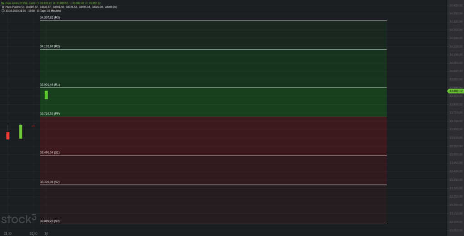Click the 13.10.2023 21:15 - 15:30 time range
Screen dimensions: 464x236
point(20,11)
